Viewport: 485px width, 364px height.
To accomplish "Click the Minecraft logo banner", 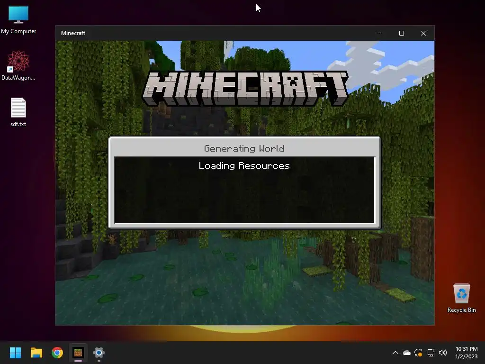I will tap(245, 89).
